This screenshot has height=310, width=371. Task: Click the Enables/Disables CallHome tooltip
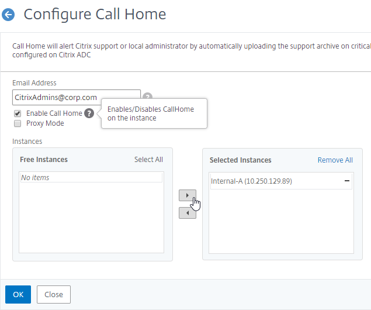tap(154, 113)
